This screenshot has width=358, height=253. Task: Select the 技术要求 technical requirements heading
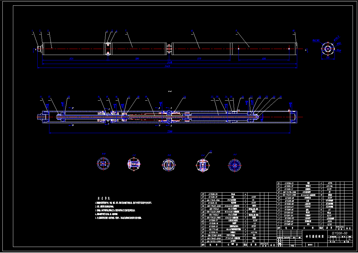point(104,198)
